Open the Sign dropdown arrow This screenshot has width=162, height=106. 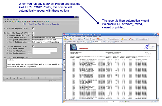point(135,39)
